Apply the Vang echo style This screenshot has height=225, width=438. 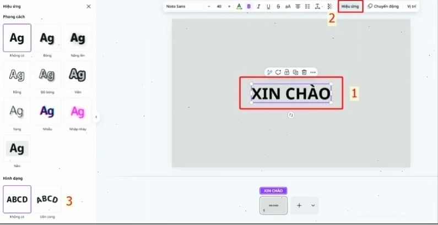tap(17, 112)
